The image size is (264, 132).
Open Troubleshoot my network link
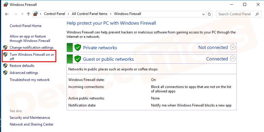30,80
